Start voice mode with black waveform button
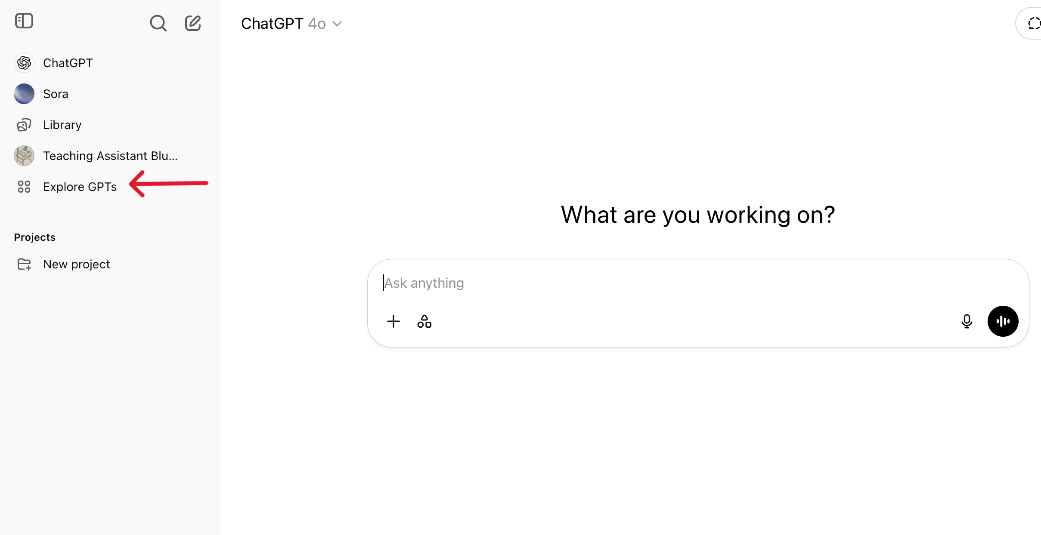1041x535 pixels. pyautogui.click(x=1003, y=322)
